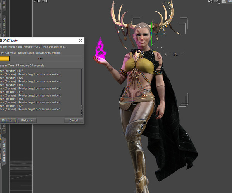This screenshot has width=232, height=193.
Task: Open the view cube dropdown arrow
Action: (219, 3)
